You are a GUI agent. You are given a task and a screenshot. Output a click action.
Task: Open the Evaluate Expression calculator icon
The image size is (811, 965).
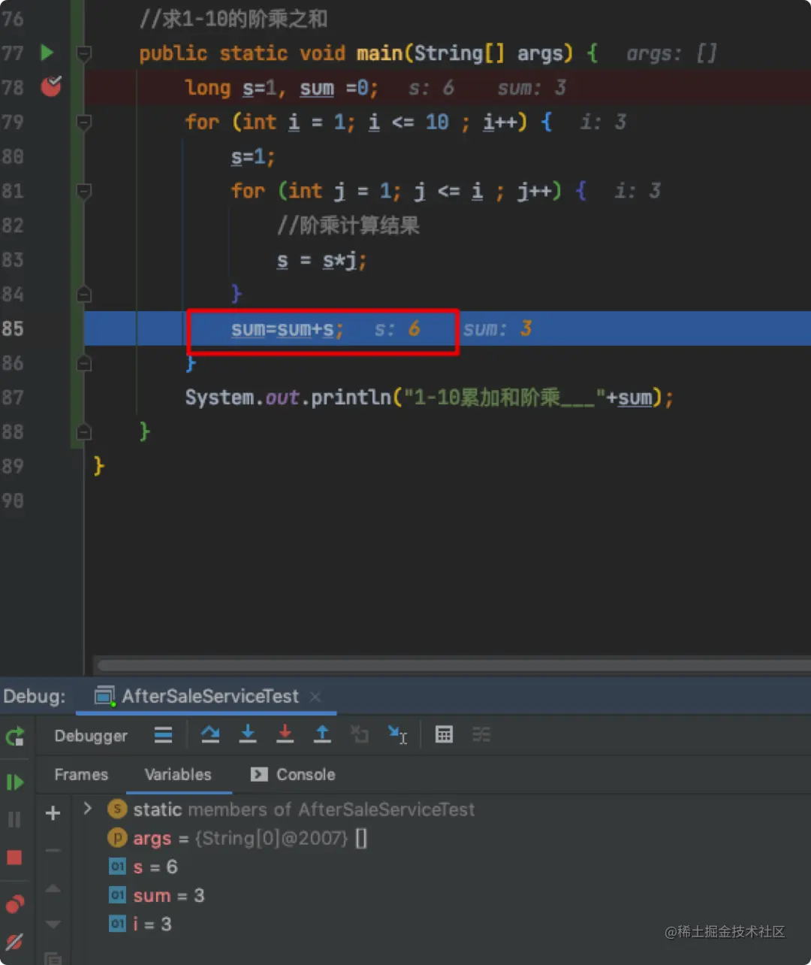pos(445,734)
